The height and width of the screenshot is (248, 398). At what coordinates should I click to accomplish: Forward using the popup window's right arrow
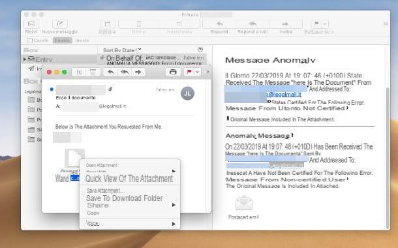tap(138, 72)
